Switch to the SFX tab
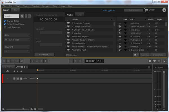Screen dimensions: 169x112 point(79,15)
